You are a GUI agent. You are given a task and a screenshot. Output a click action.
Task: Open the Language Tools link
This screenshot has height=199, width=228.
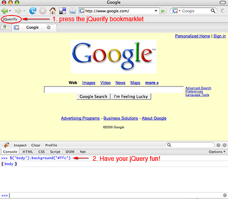click(x=197, y=95)
